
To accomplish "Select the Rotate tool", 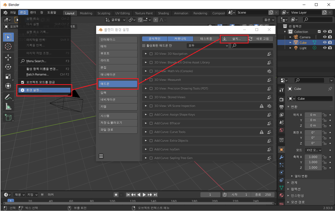I will point(8,67).
